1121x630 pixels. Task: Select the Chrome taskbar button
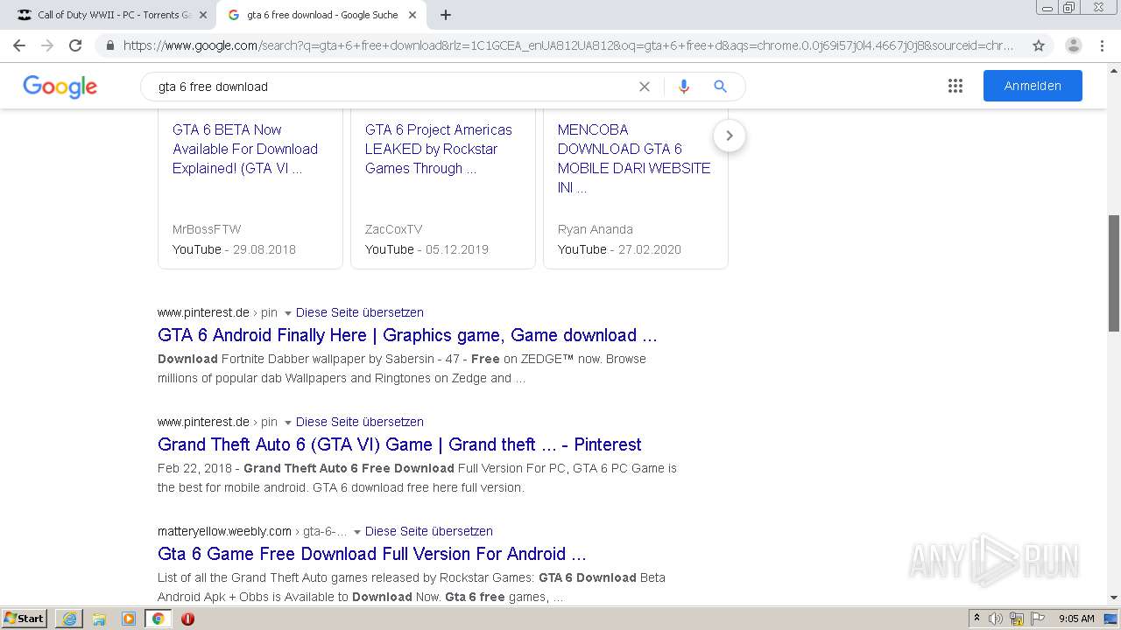pyautogui.click(x=158, y=619)
